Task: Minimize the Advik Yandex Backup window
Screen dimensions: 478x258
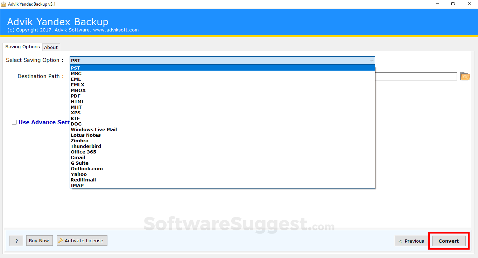Action: (x=437, y=4)
